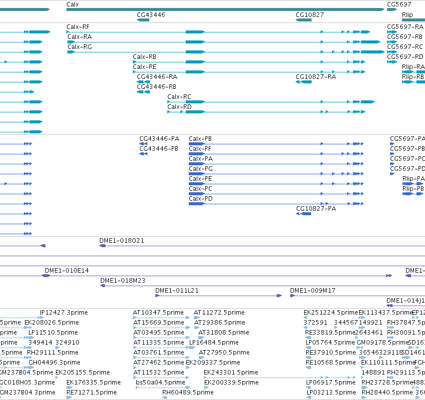Click the DME1-009M17 clone label
The height and width of the screenshot is (400, 425).
pyautogui.click(x=313, y=291)
